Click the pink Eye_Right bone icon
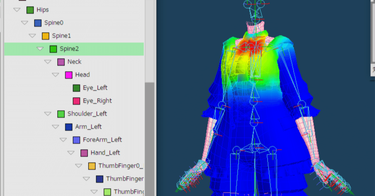 [76, 101]
